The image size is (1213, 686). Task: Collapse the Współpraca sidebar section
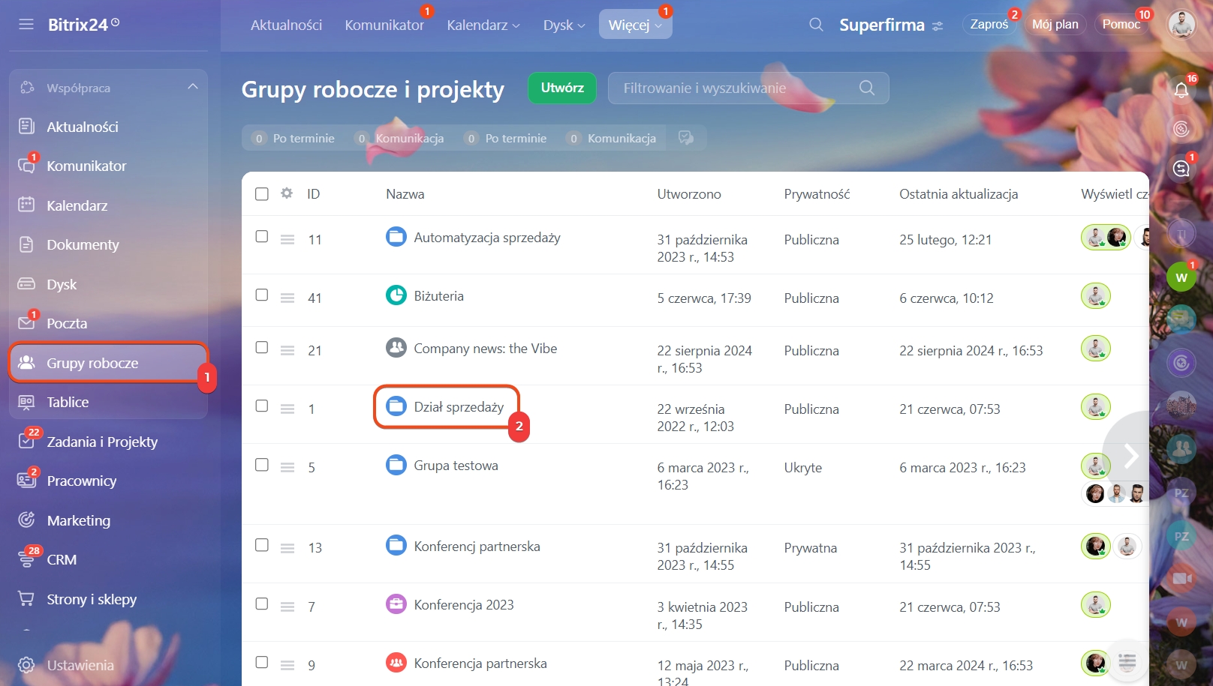tap(193, 87)
